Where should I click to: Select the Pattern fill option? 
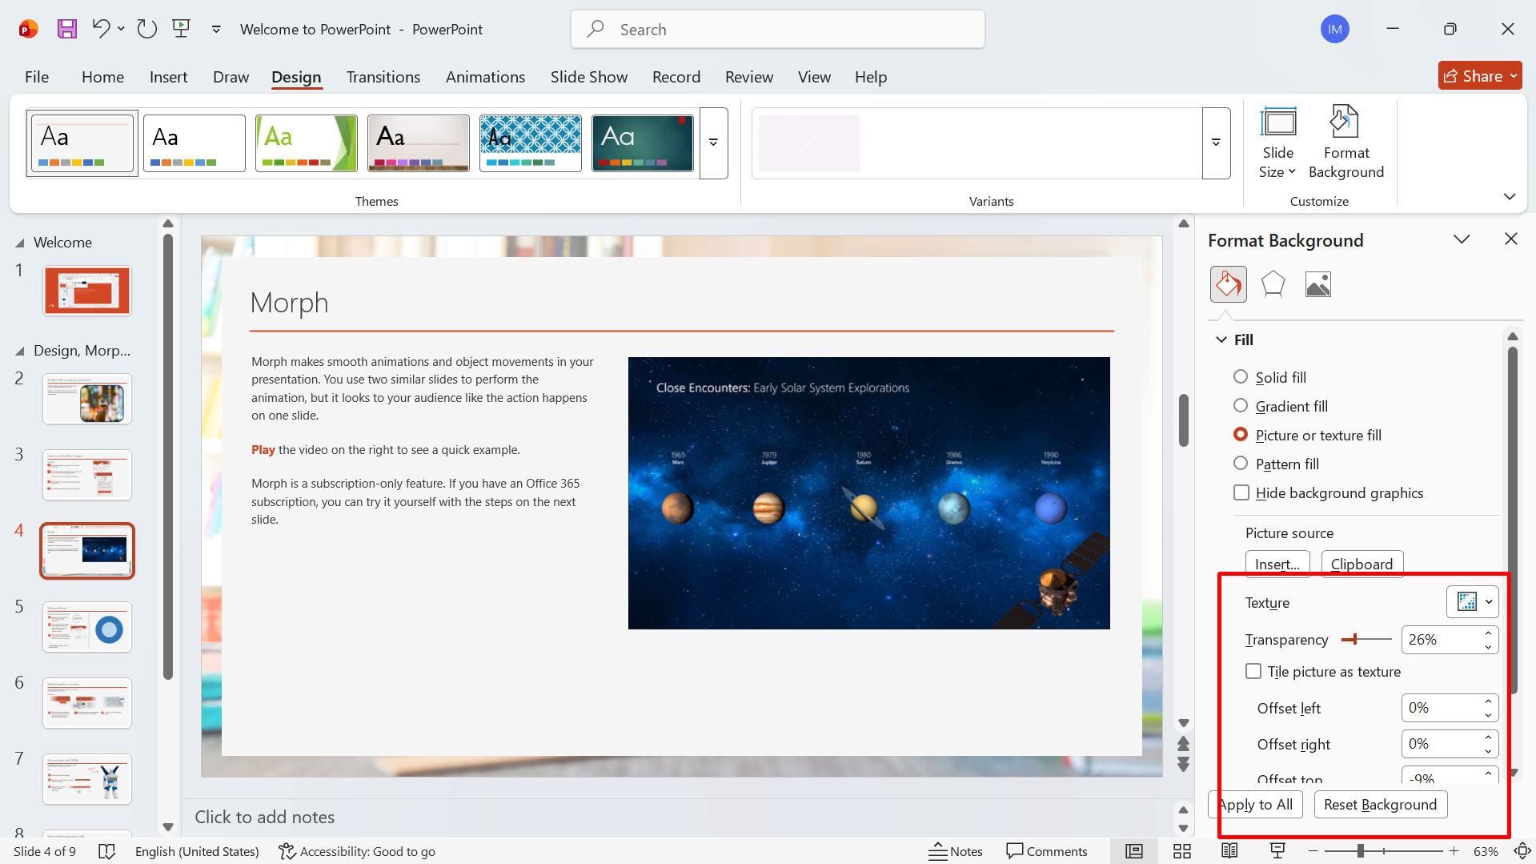[x=1276, y=464]
